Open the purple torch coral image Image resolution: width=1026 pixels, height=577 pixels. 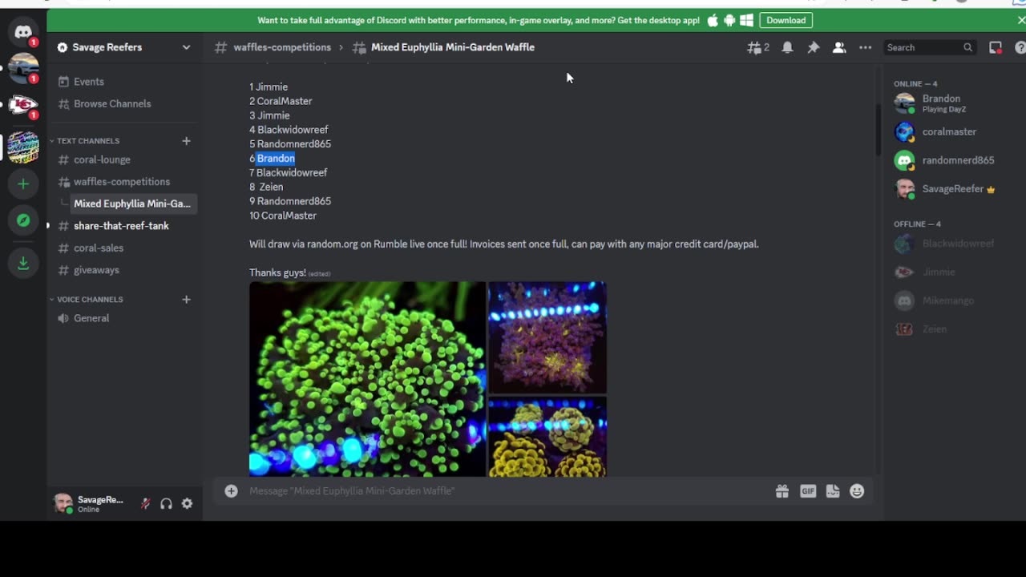(547, 337)
